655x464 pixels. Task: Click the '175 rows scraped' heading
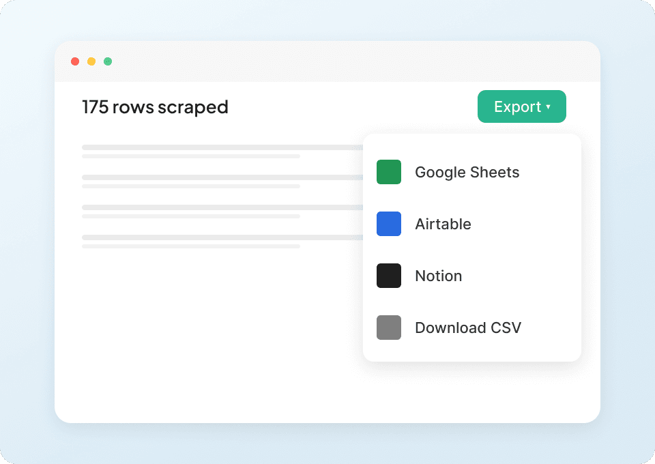(155, 107)
